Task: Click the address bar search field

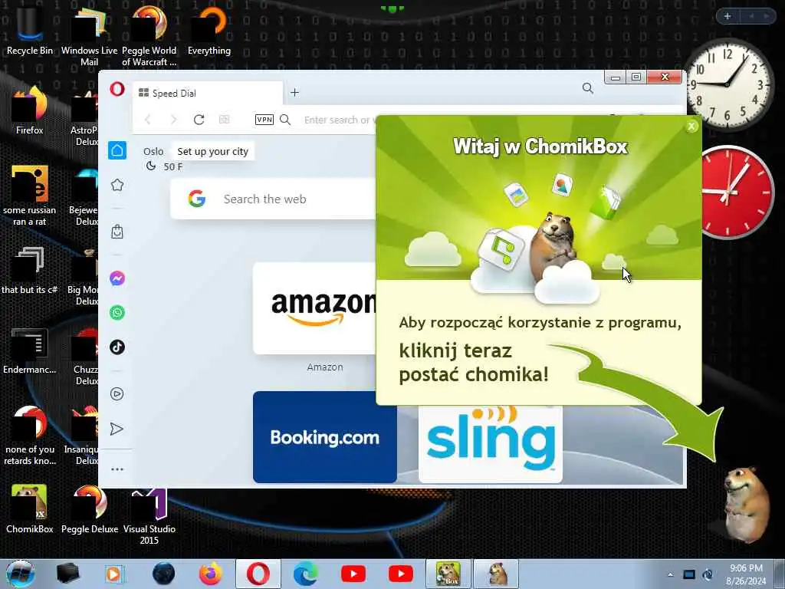Action: [340, 120]
